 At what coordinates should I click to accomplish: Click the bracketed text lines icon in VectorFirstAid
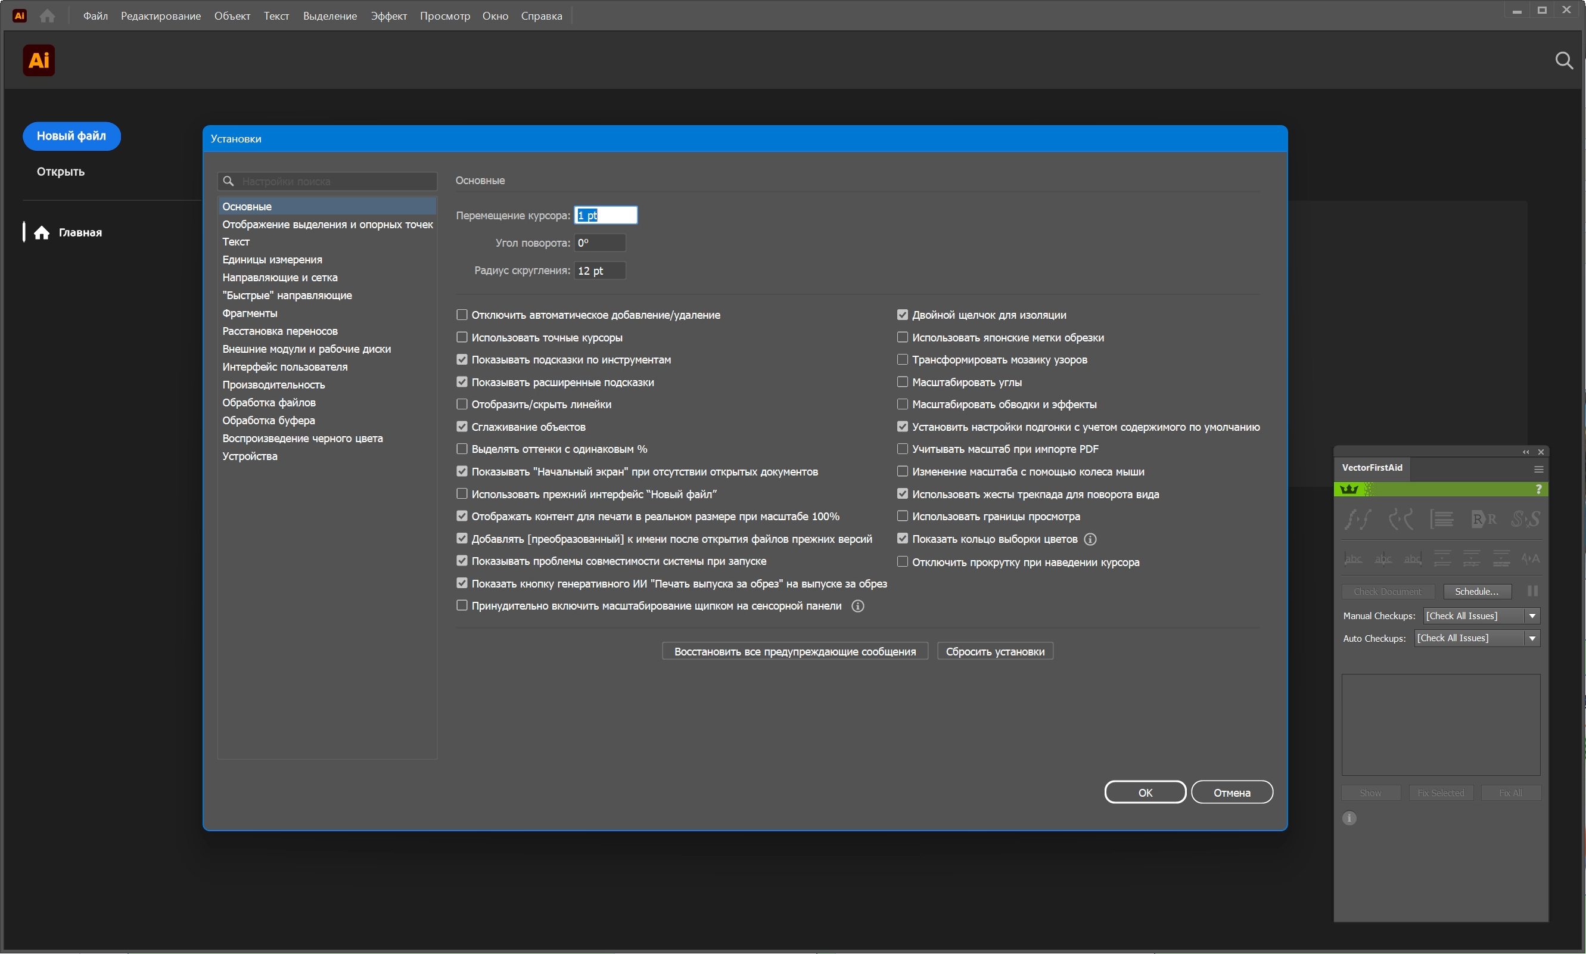tap(1442, 520)
